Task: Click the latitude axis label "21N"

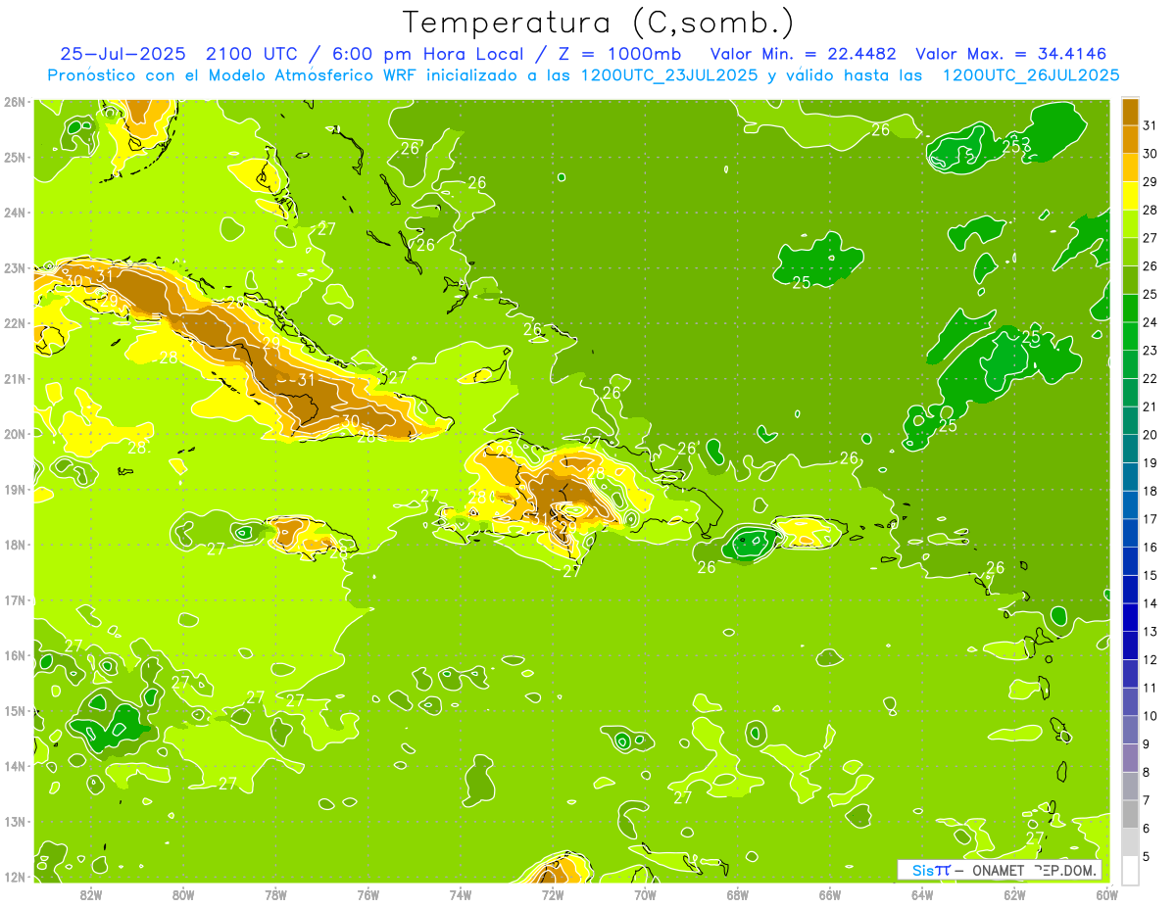Action: point(14,378)
